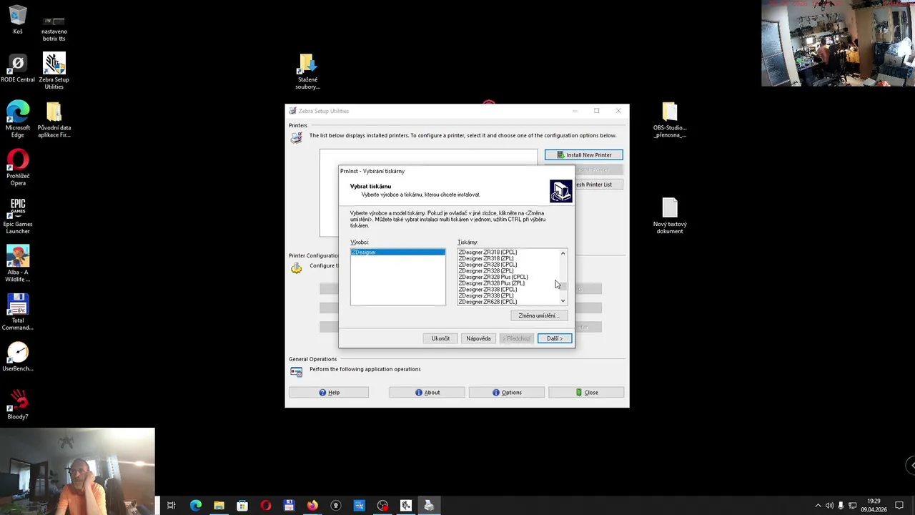Open the Recycle Bin (Koš) desktop icon
Screen dimensions: 915x515
(x=18, y=20)
